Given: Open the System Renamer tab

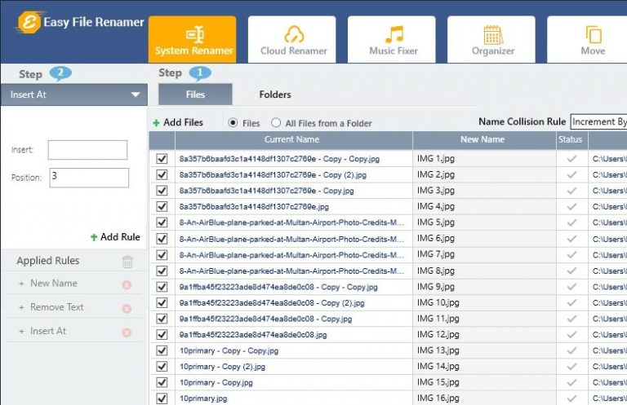Looking at the screenshot, I should tap(193, 39).
